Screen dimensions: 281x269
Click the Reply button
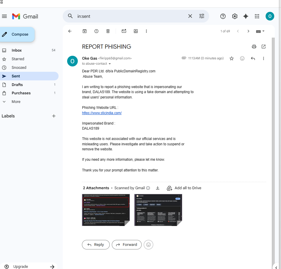tap(96, 245)
